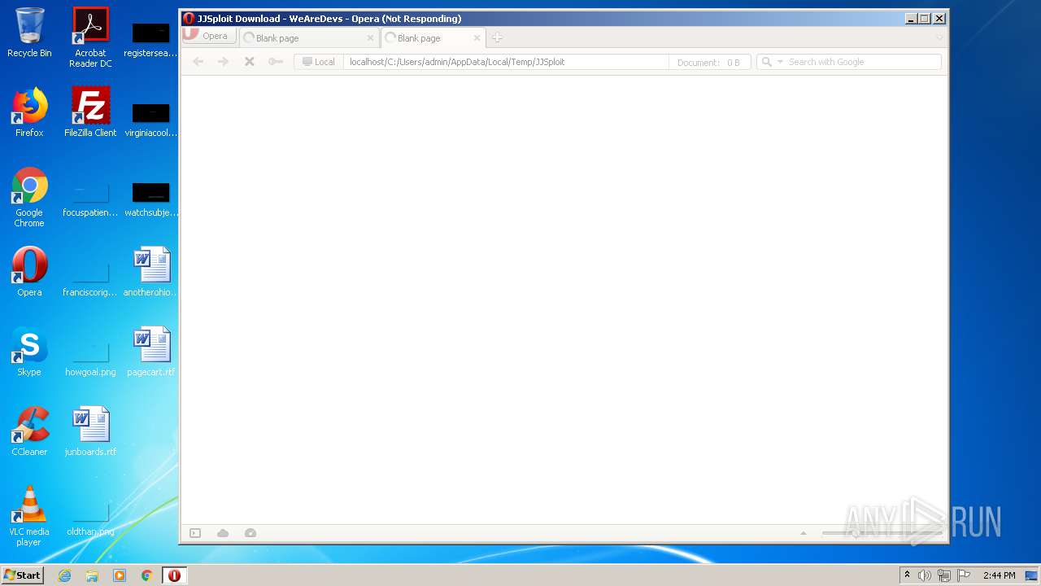Viewport: 1041px width, 586px height.
Task: Open the Opera Link cloud icon
Action: click(x=223, y=533)
